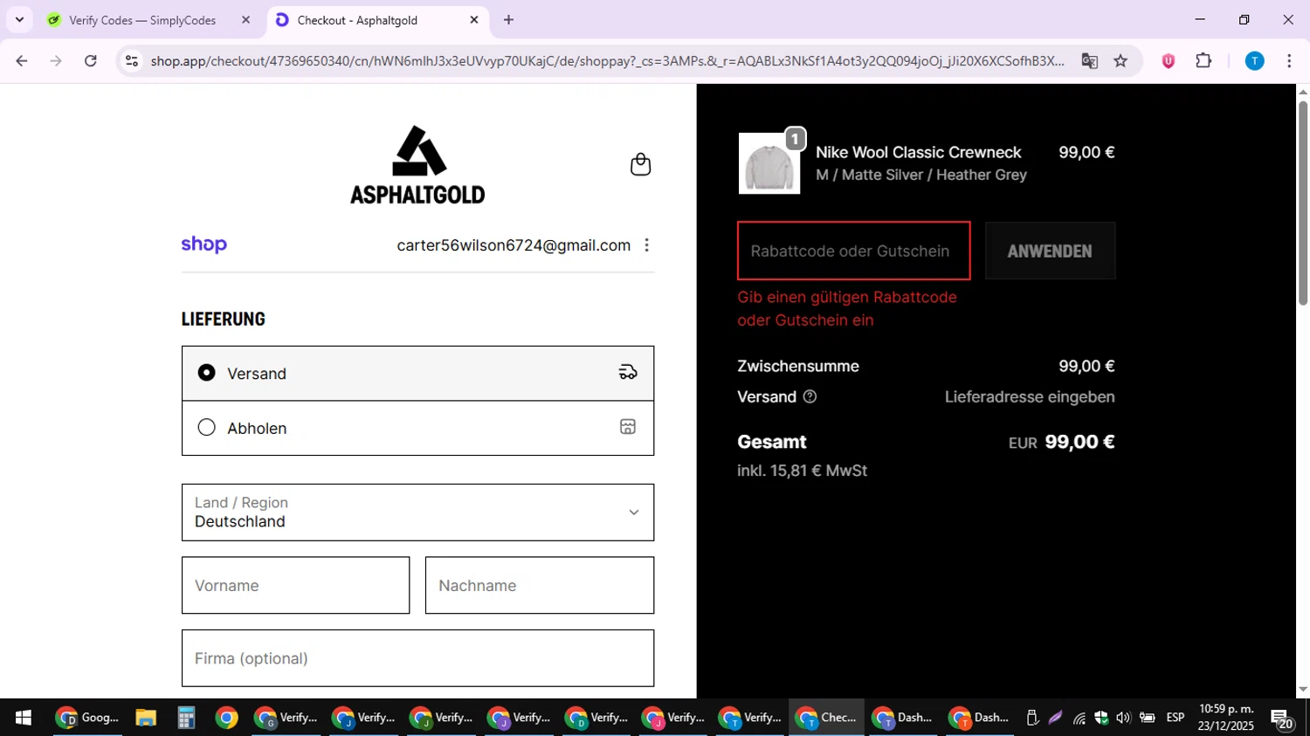Select the Abholen radio option
Screen dimensions: 1310x736
(206, 428)
